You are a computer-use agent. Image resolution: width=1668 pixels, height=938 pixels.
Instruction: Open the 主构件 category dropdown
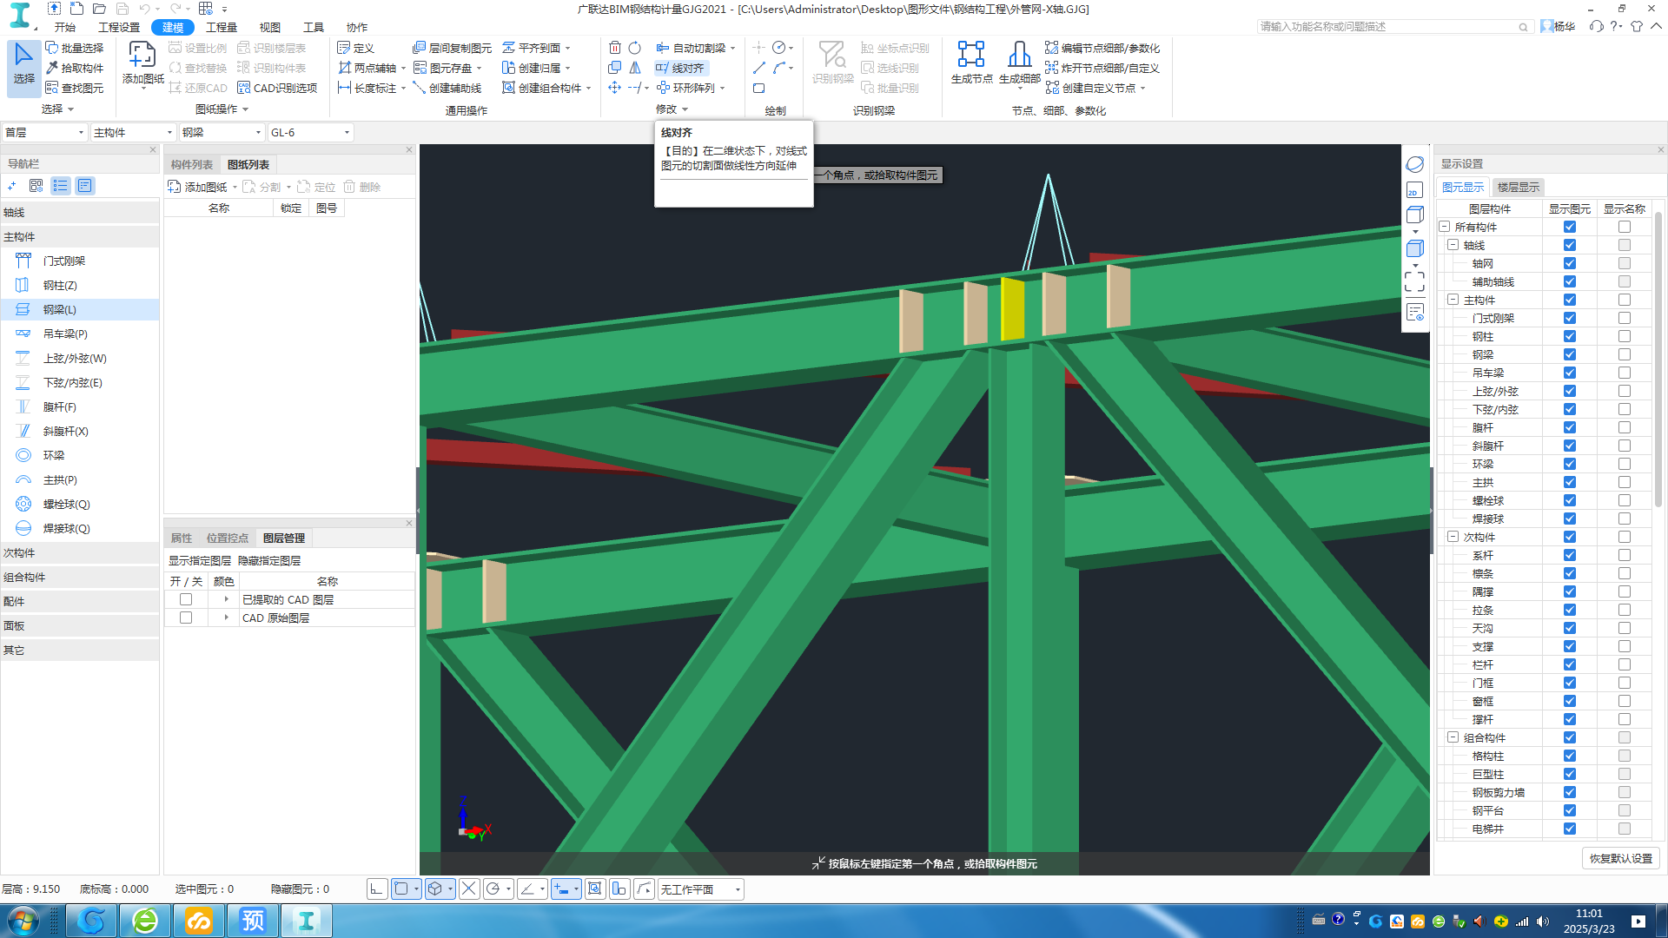[x=133, y=132]
